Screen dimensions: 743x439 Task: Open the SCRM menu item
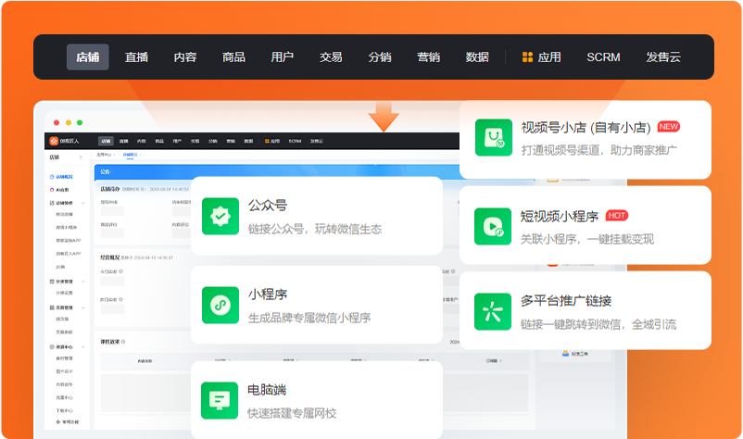603,57
